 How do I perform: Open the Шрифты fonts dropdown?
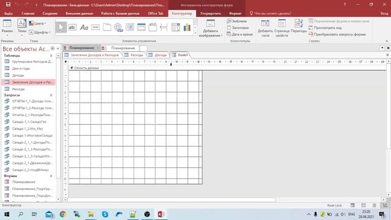tap(40, 32)
